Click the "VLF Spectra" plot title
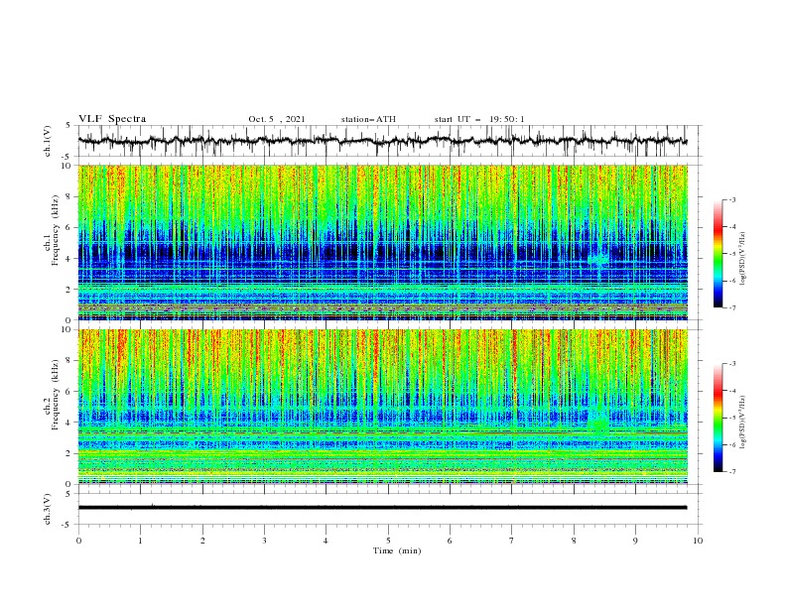The width and height of the screenshot is (786, 607). coord(112,119)
